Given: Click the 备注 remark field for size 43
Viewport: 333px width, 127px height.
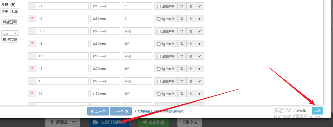Looking at the screenshot, I should (x=137, y=56).
